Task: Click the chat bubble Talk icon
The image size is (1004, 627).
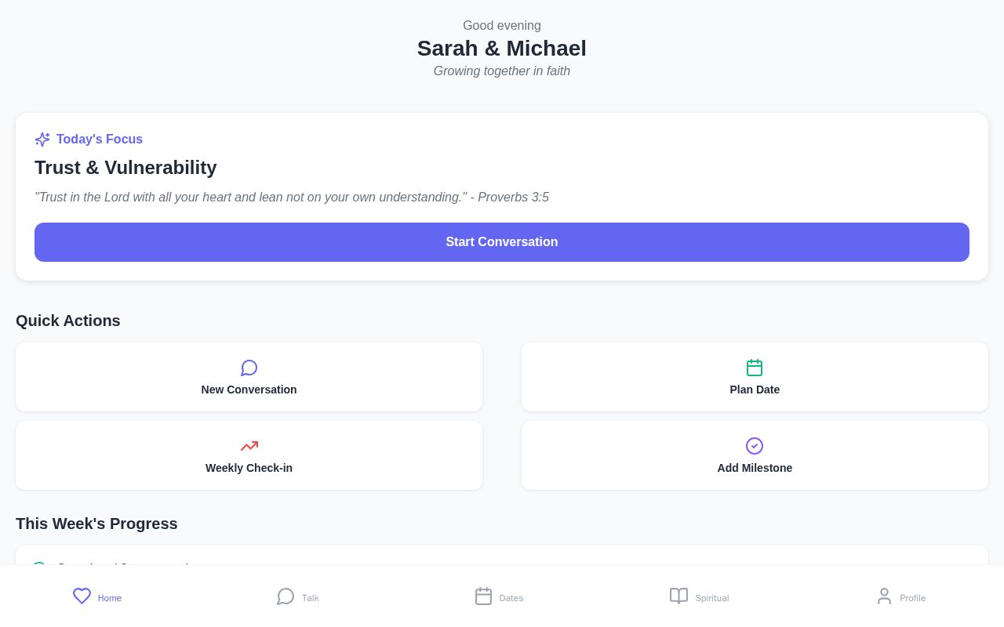Action: tap(286, 596)
